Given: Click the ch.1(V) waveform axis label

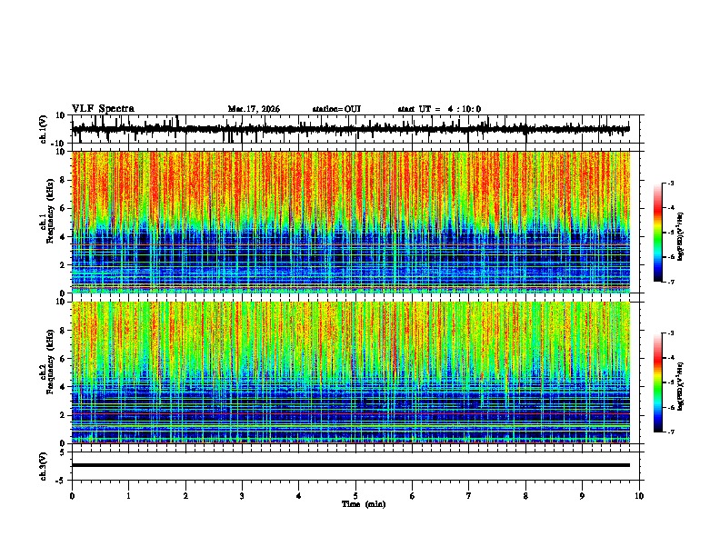Looking at the screenshot, I should 44,129.
